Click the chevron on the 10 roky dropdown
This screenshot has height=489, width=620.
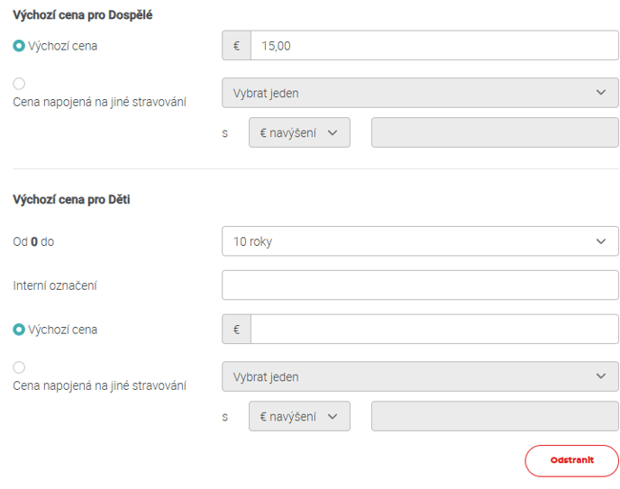coord(601,241)
